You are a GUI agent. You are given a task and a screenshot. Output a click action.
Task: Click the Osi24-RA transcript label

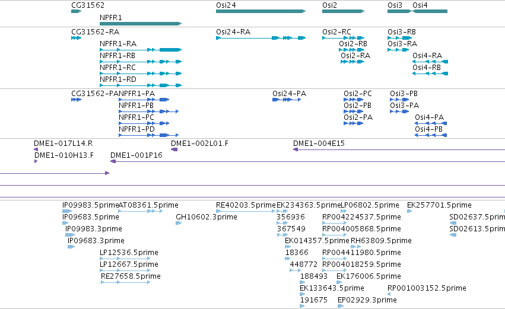click(233, 32)
